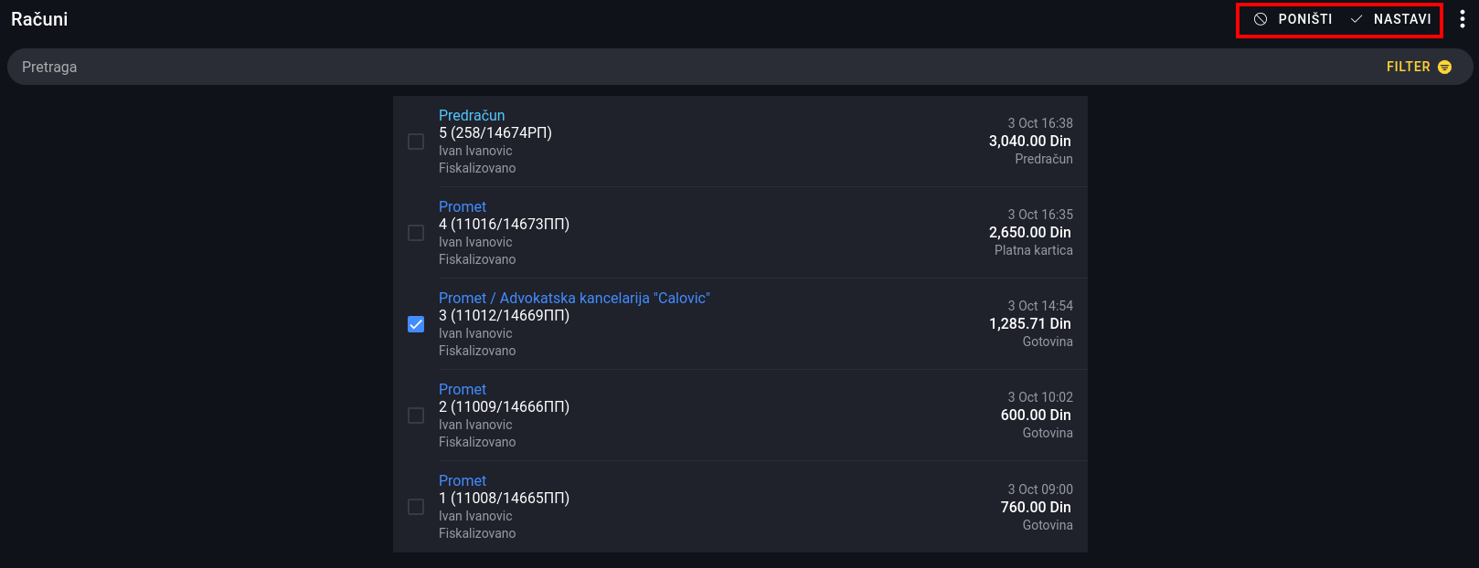Open Promet / Advokatska kancelarija "Calovic" link
Image resolution: width=1479 pixels, height=568 pixels.
click(574, 298)
